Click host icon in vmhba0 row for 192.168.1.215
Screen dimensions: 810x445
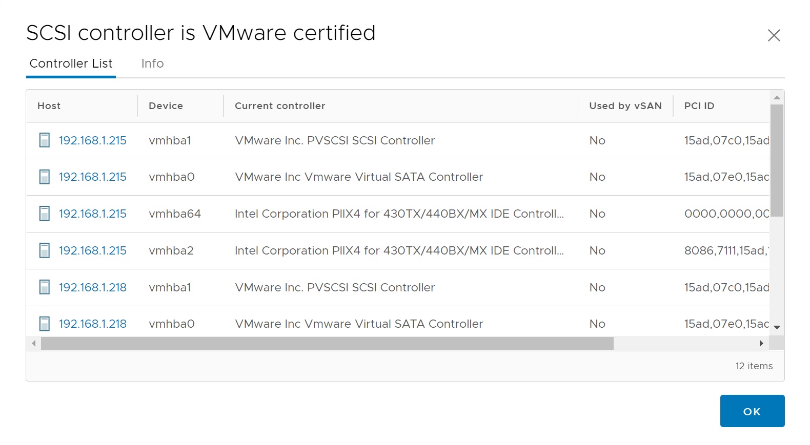[45, 177]
